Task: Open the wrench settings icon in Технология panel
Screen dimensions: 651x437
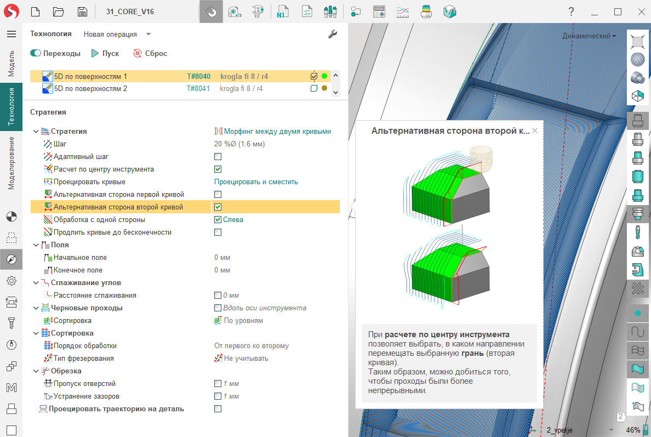Action: tap(332, 34)
